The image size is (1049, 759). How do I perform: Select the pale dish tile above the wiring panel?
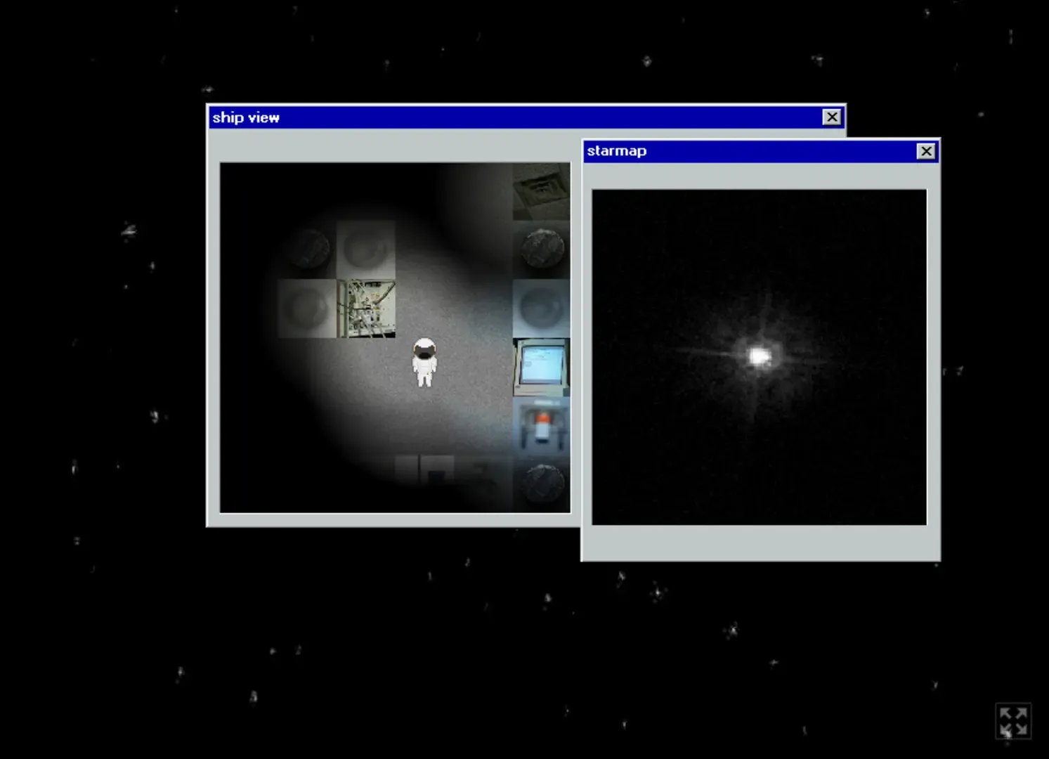click(x=366, y=249)
